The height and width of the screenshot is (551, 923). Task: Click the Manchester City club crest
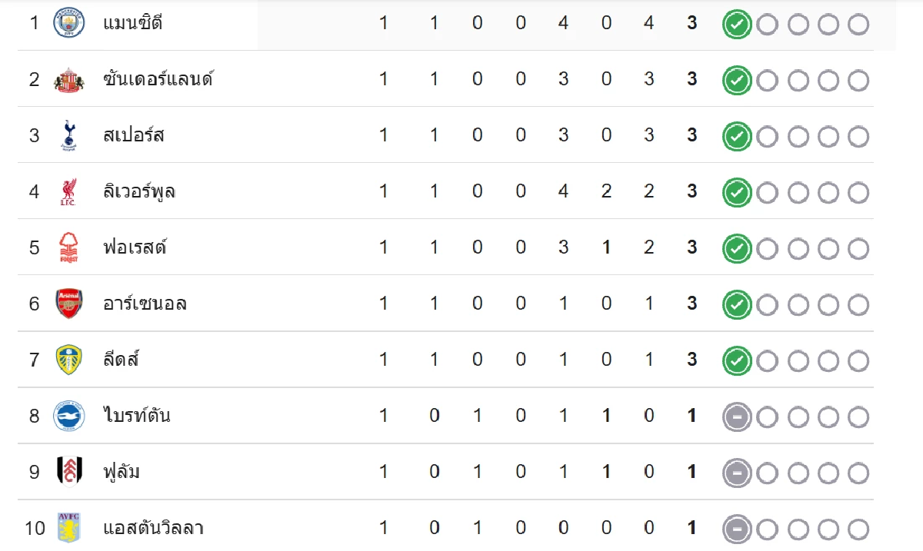(x=68, y=23)
